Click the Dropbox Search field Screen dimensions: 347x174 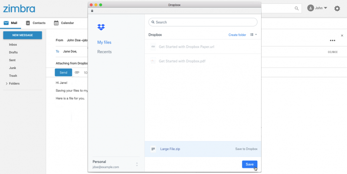[x=203, y=22]
